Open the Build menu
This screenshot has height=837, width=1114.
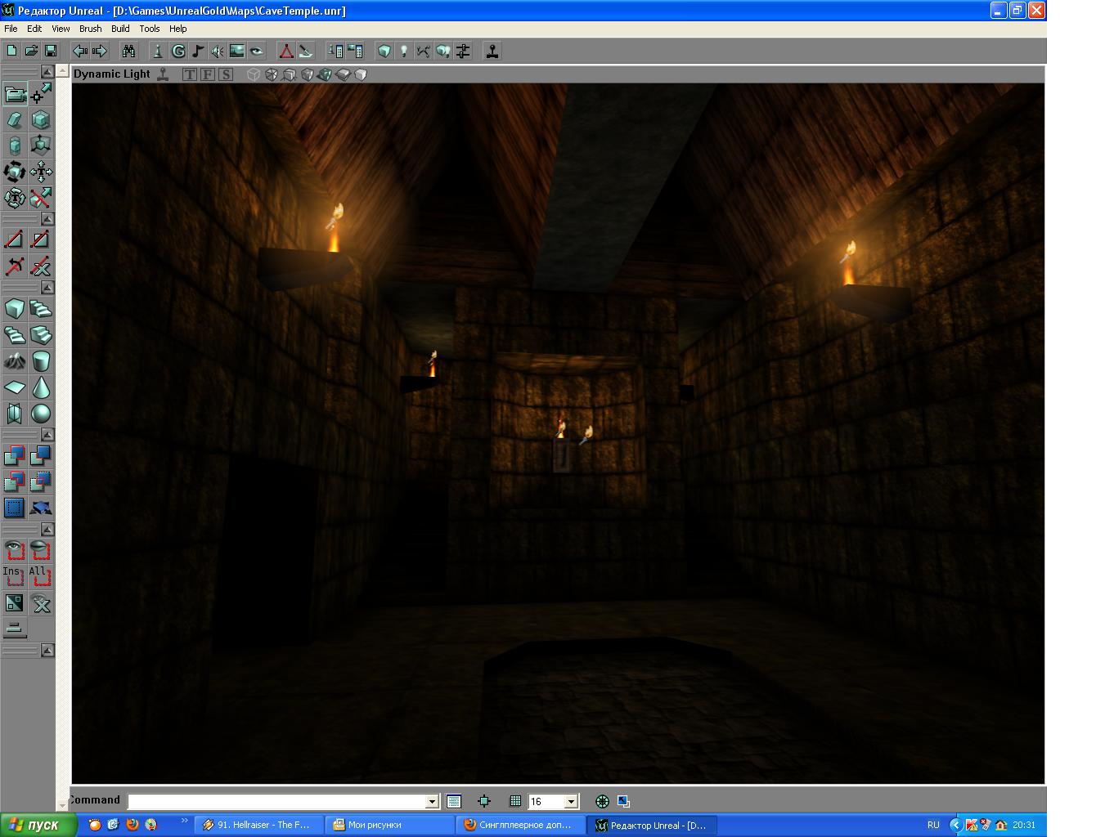120,29
